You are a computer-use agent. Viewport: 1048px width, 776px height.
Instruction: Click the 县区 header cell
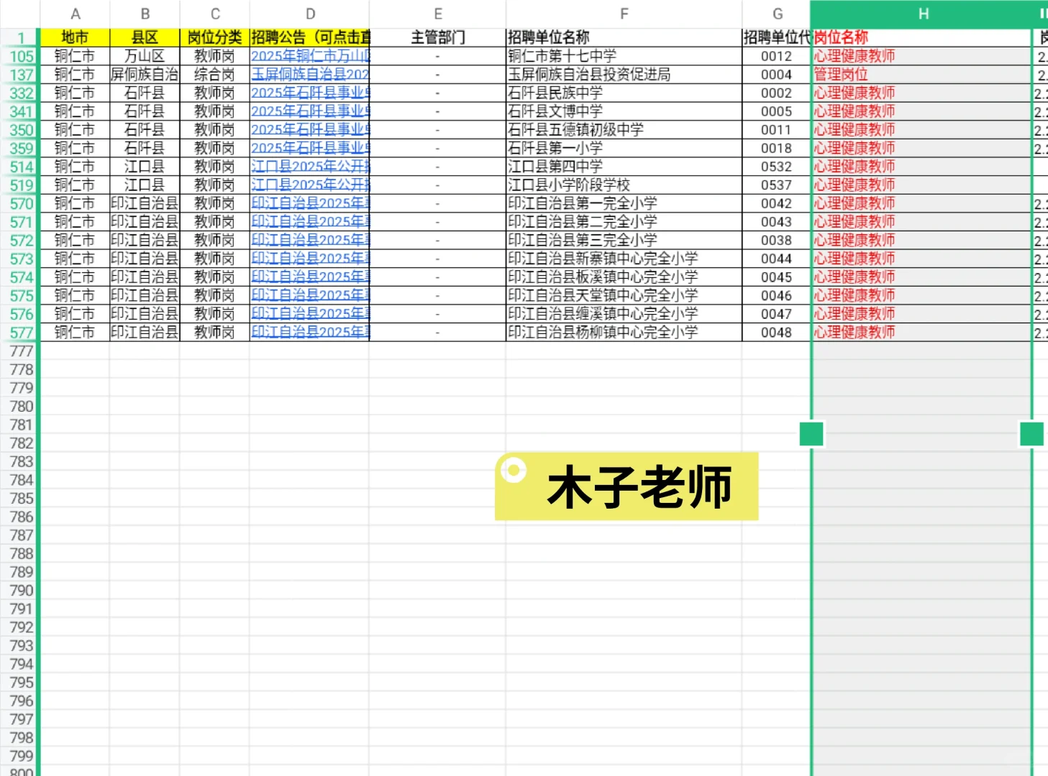pos(145,37)
